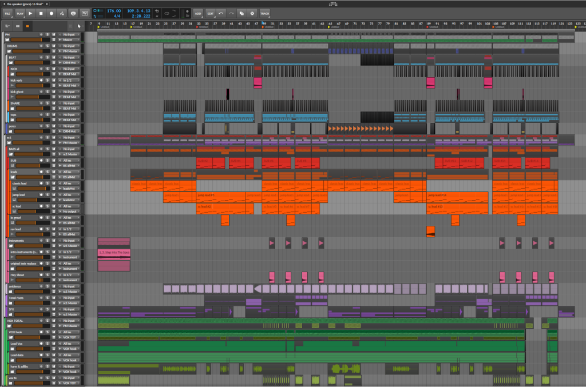Click the ADD button
This screenshot has width=586, height=387.
point(198,13)
